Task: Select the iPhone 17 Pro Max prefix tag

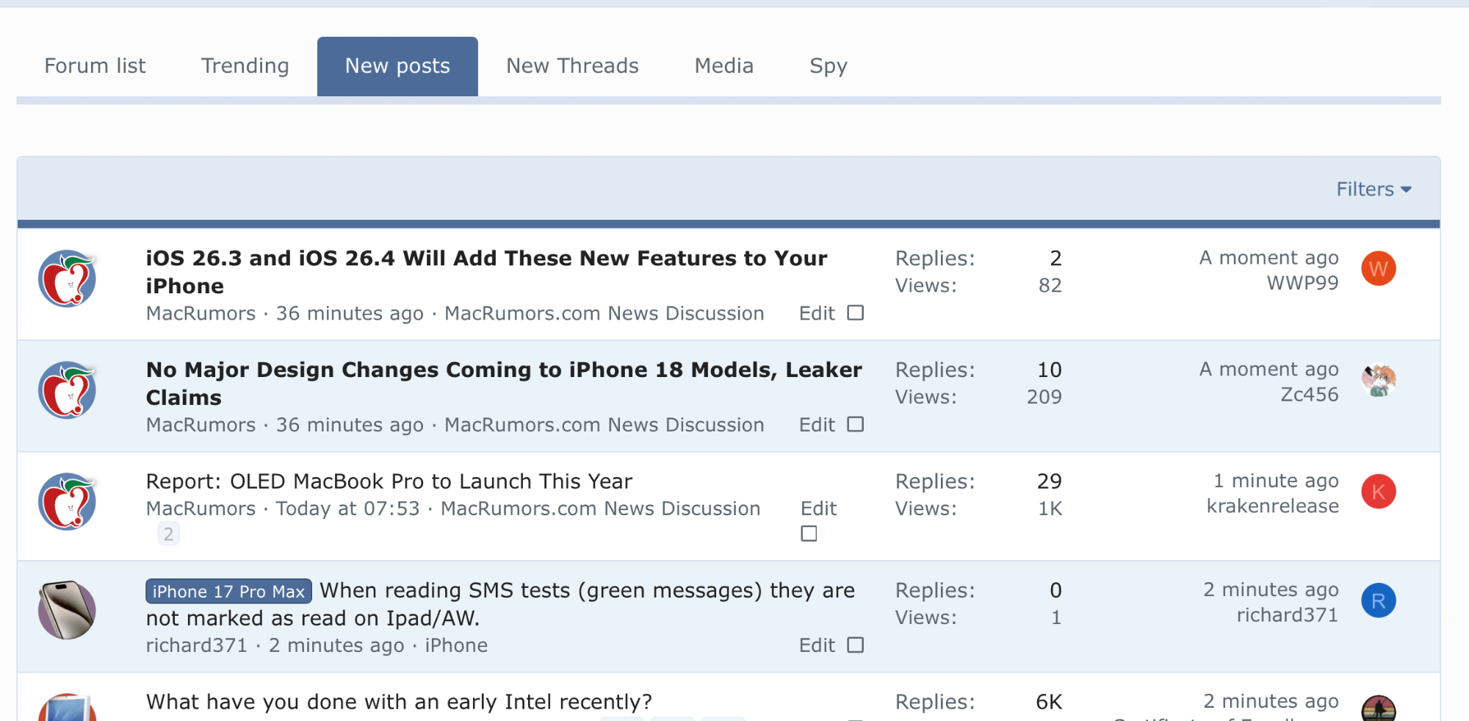Action: click(228, 592)
